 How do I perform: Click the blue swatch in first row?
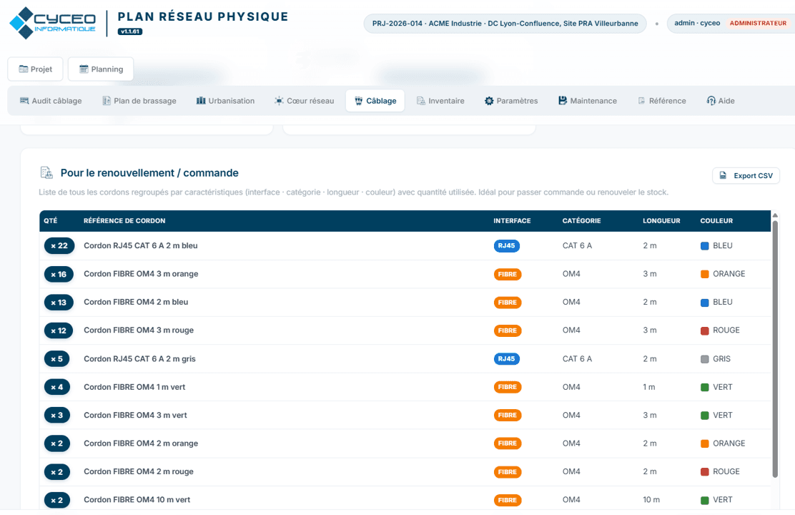pos(704,245)
